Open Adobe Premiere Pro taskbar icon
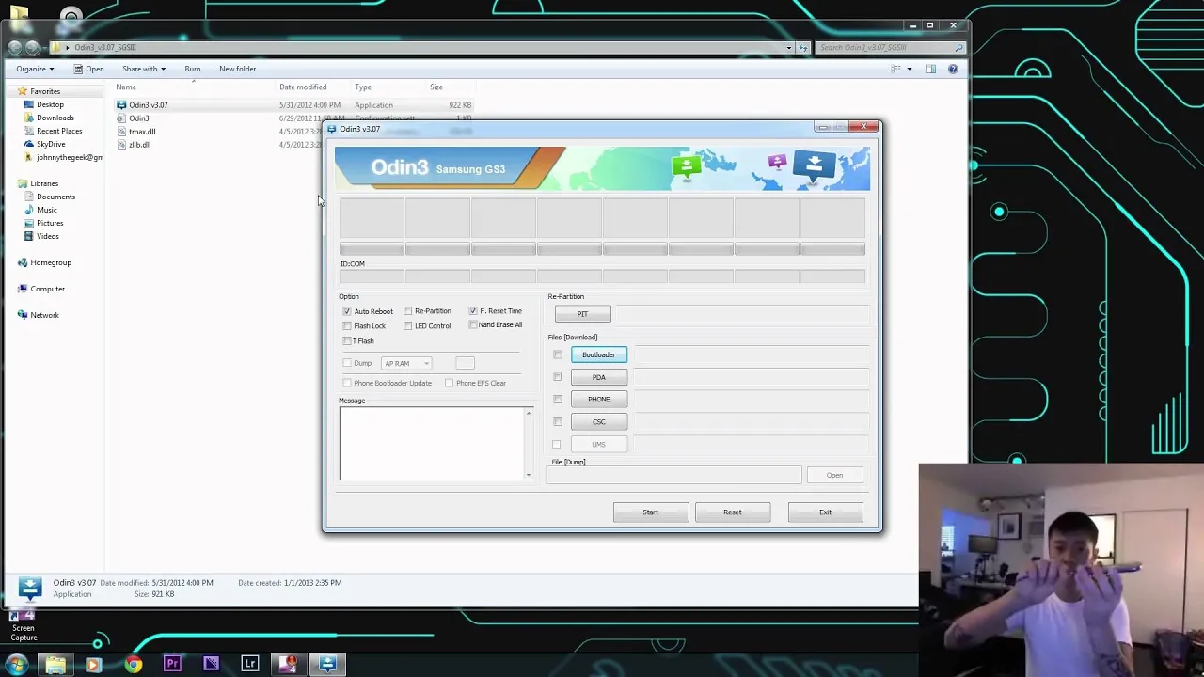Image resolution: width=1204 pixels, height=677 pixels. click(172, 664)
